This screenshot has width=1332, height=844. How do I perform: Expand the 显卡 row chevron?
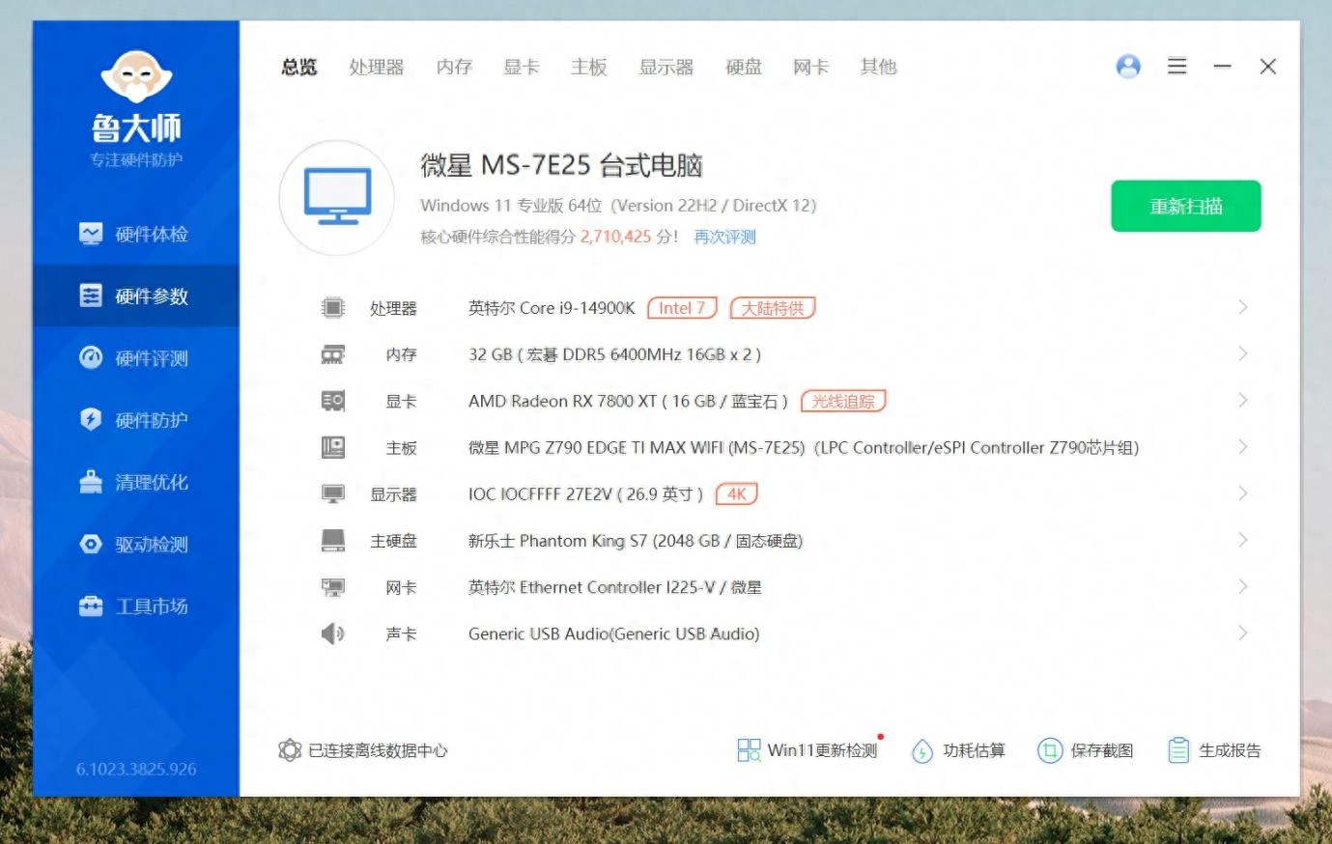(1242, 400)
